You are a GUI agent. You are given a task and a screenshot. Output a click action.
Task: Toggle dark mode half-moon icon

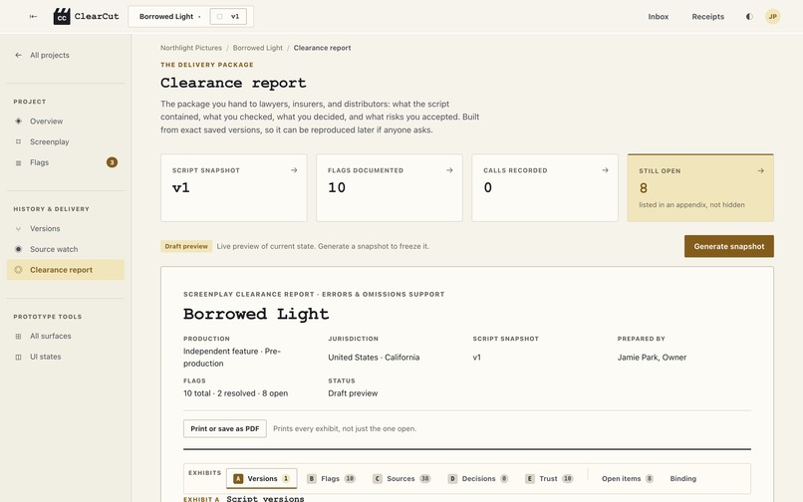749,16
